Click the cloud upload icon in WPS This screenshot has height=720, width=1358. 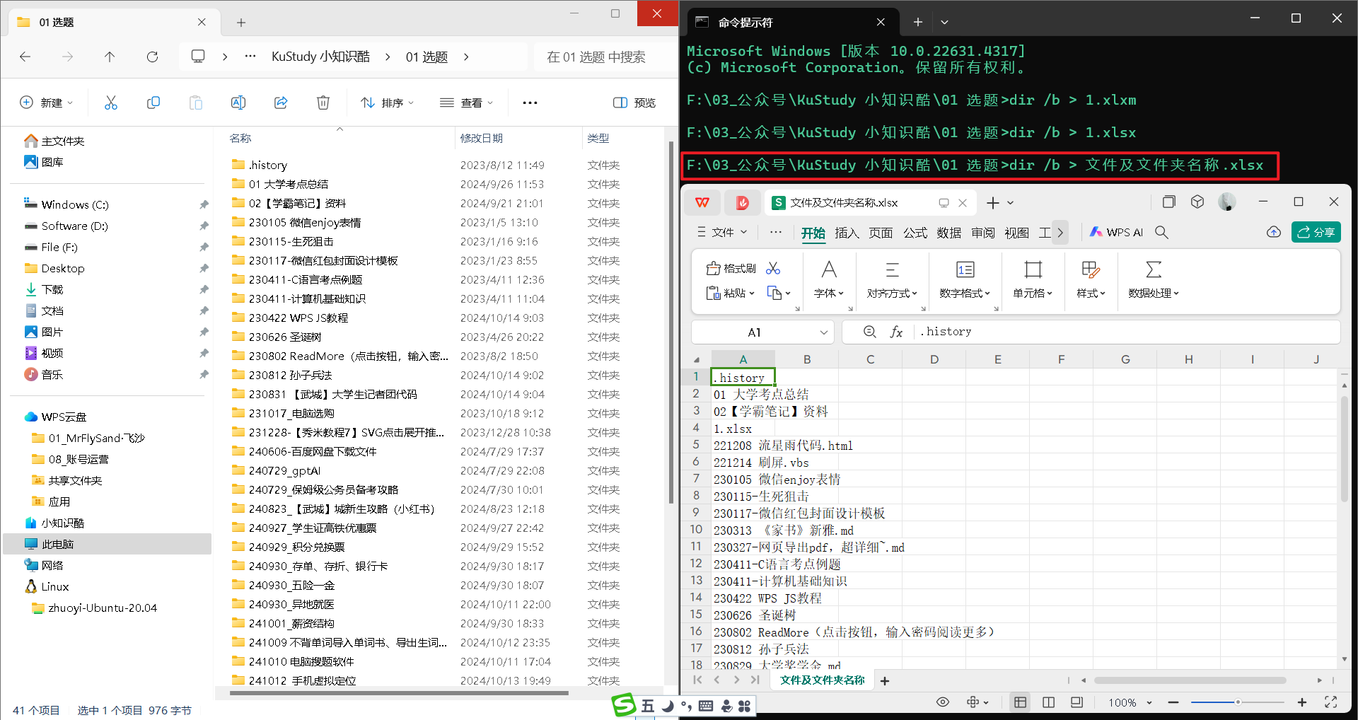1273,232
